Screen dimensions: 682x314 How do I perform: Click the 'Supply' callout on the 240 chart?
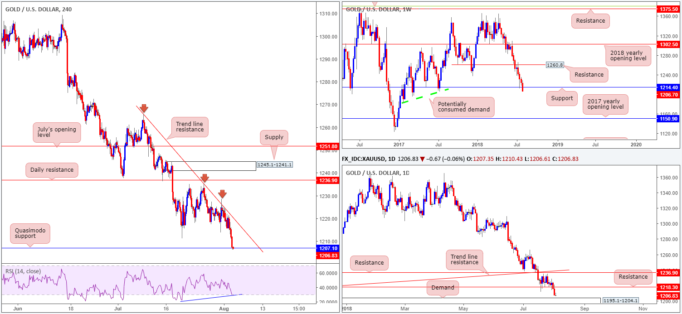click(274, 137)
